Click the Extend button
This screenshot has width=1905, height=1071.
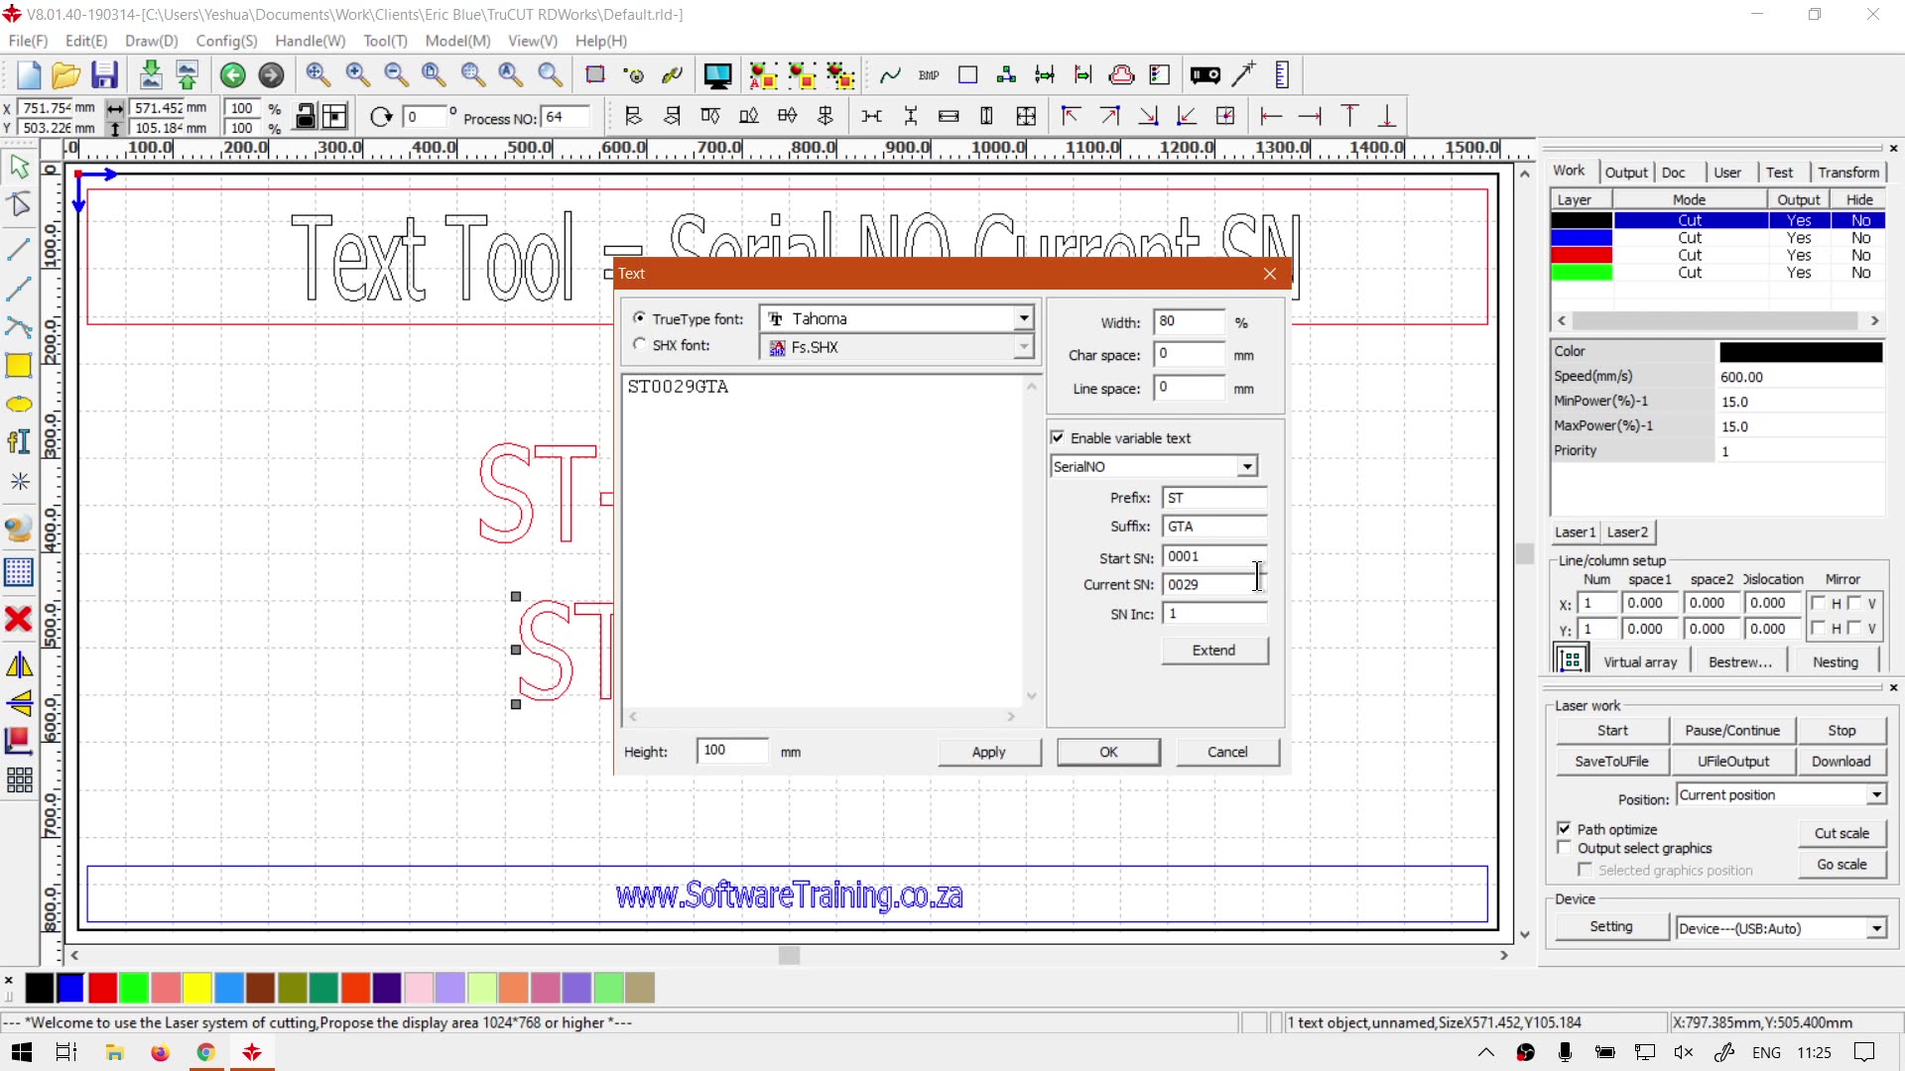(x=1213, y=651)
